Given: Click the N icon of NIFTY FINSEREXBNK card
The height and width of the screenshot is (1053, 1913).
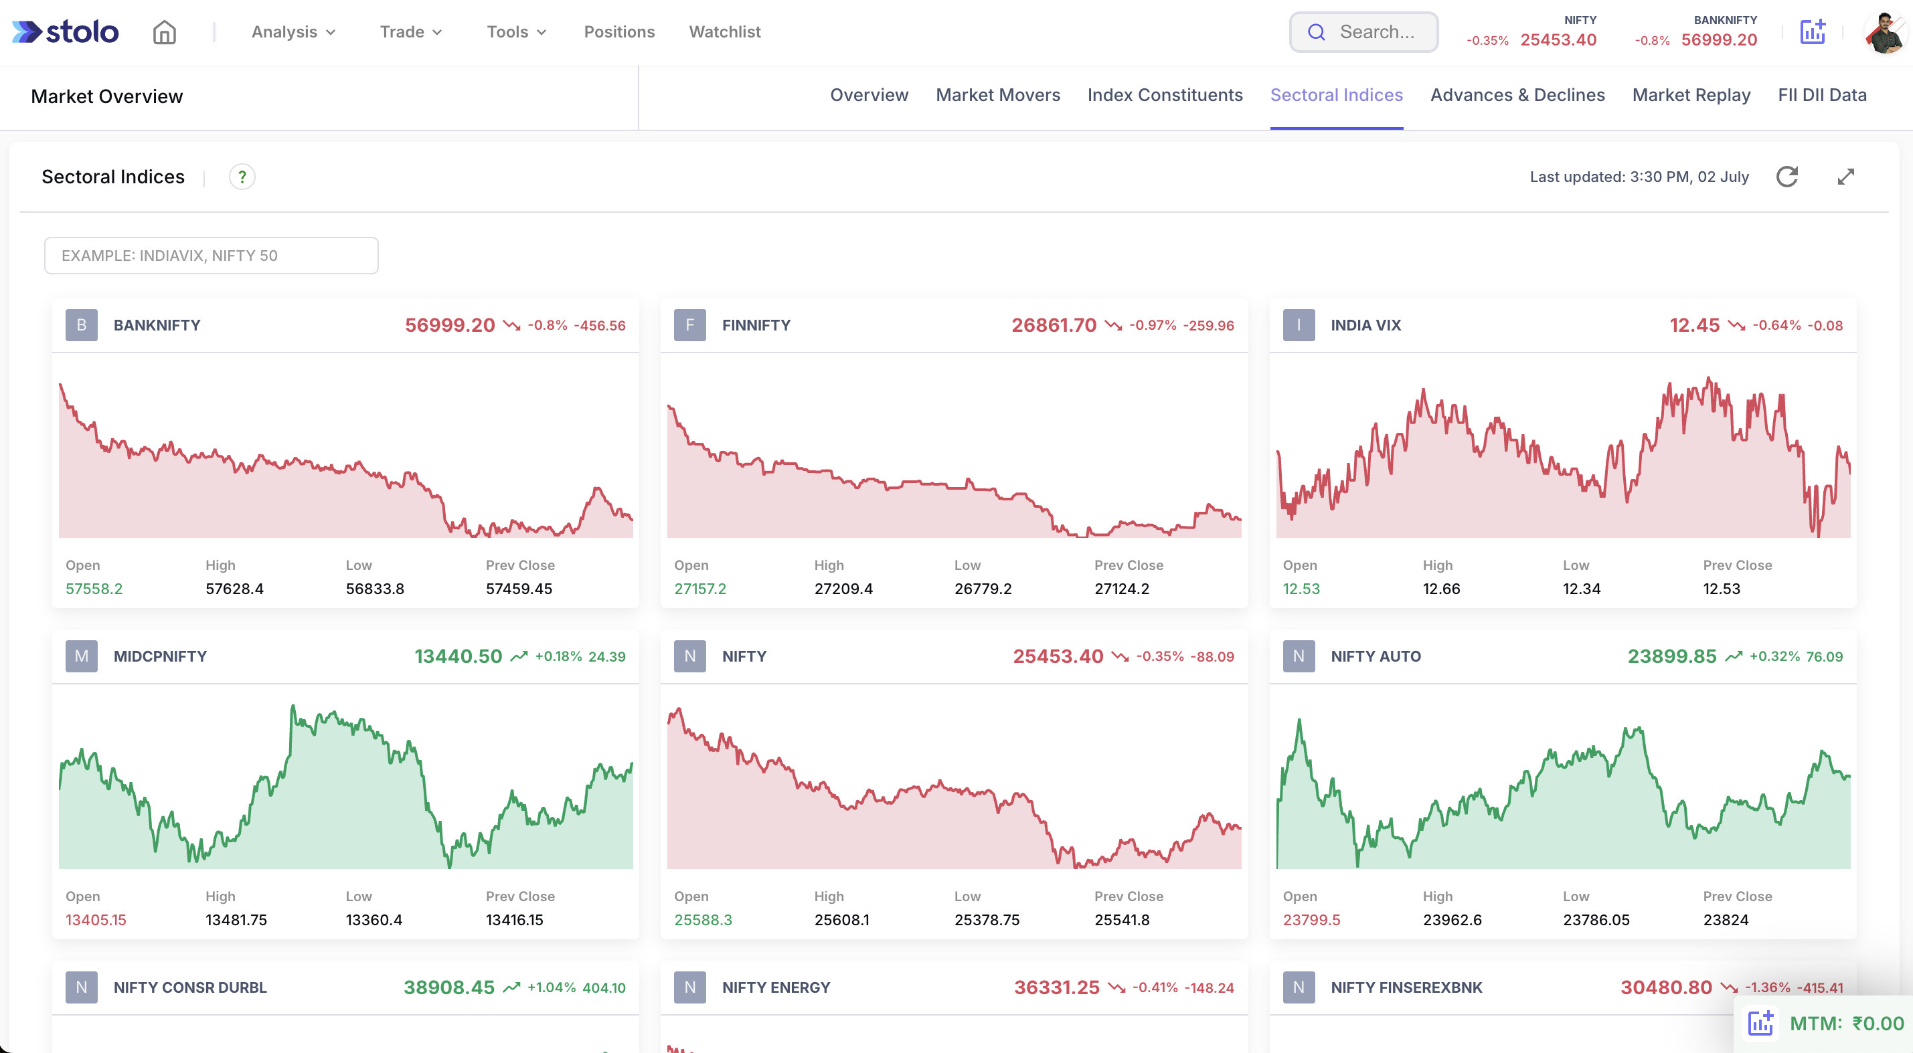Looking at the screenshot, I should (1299, 987).
